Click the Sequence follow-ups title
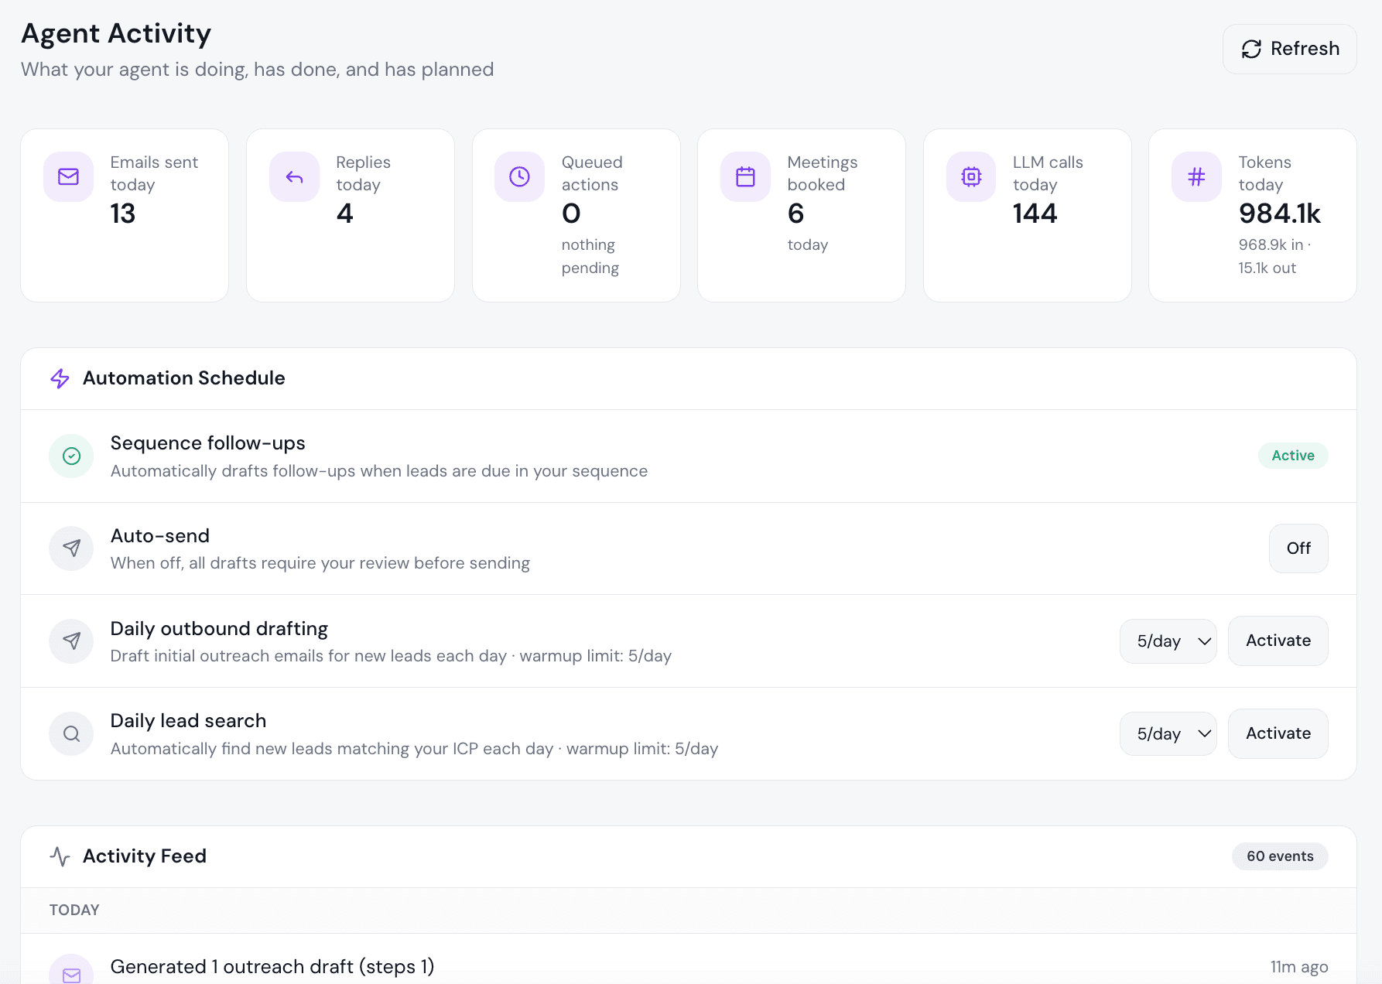Screen dimensions: 1382x984 click(208, 443)
